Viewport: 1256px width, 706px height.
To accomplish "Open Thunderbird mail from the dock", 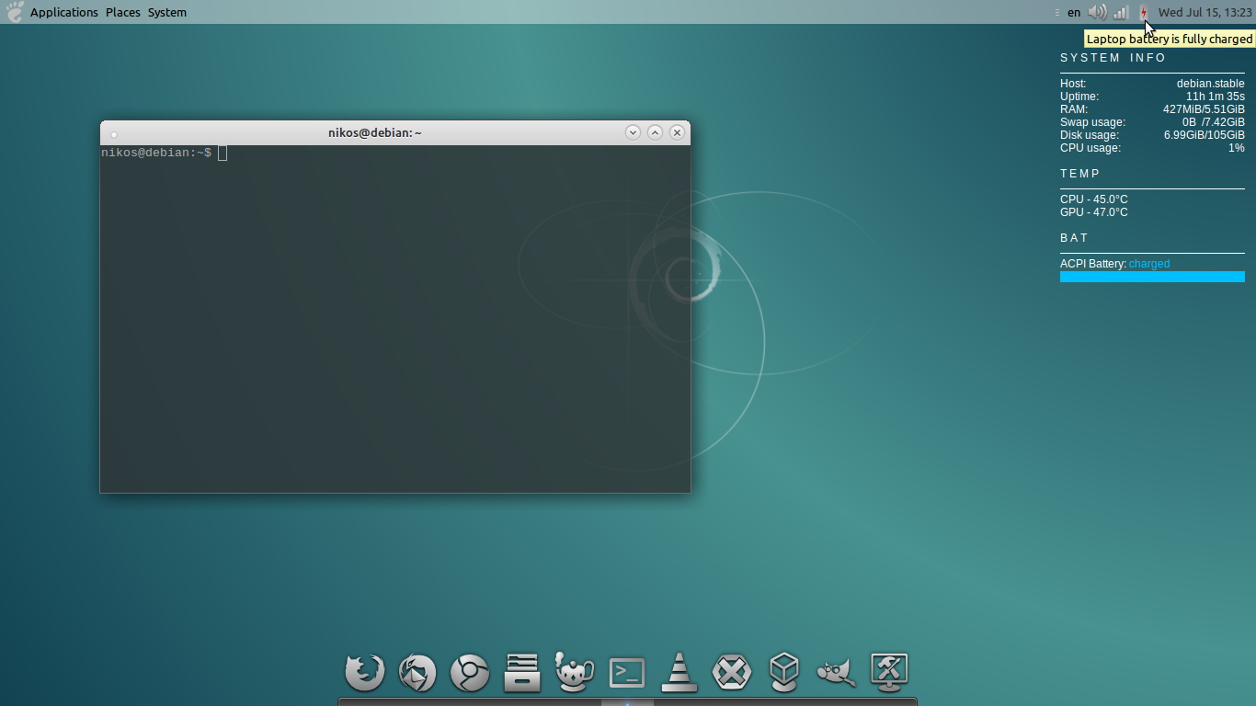I will (417, 672).
